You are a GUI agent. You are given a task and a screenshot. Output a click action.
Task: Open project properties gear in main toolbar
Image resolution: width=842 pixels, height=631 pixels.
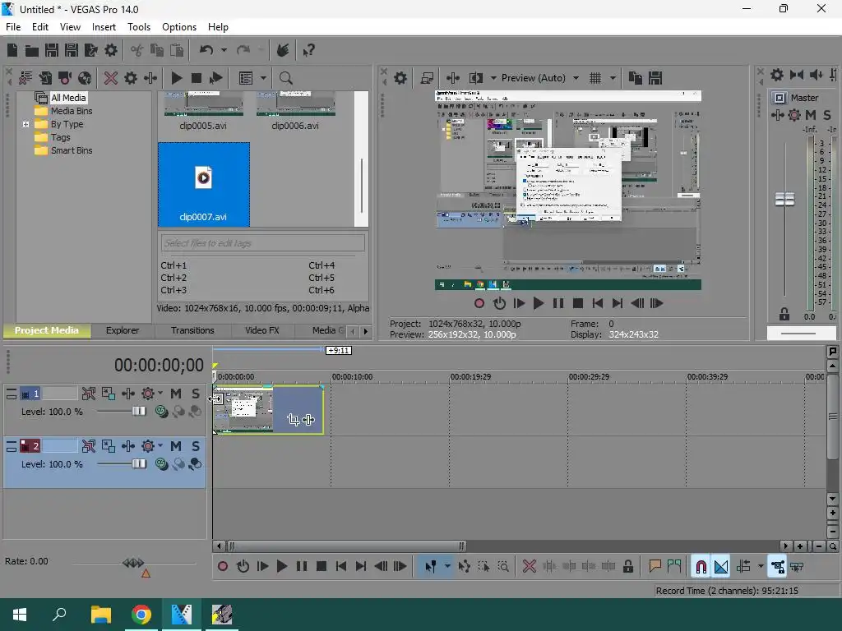[x=111, y=50]
